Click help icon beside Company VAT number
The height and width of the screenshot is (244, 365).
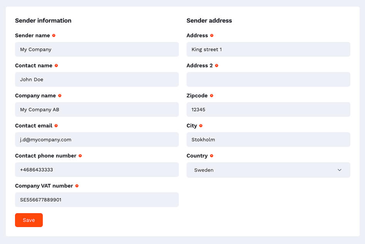coord(77,186)
